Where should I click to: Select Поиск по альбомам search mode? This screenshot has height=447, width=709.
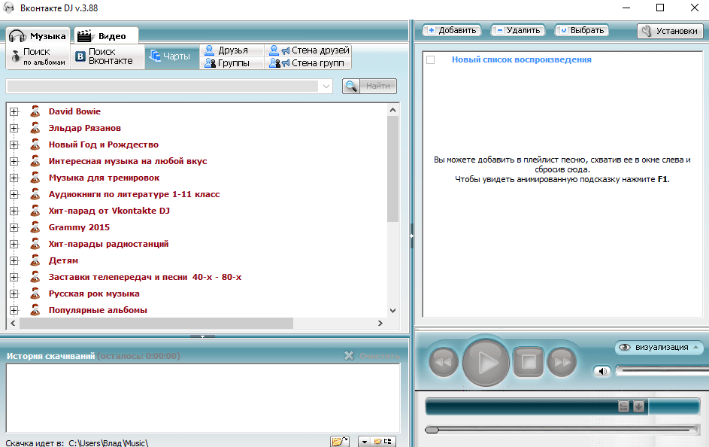(38, 56)
